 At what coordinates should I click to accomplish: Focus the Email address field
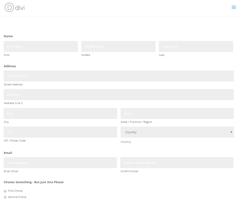[60, 163]
